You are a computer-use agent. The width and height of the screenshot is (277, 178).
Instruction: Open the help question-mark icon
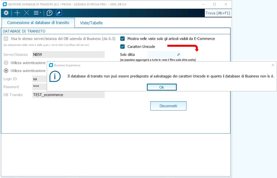(50, 13)
